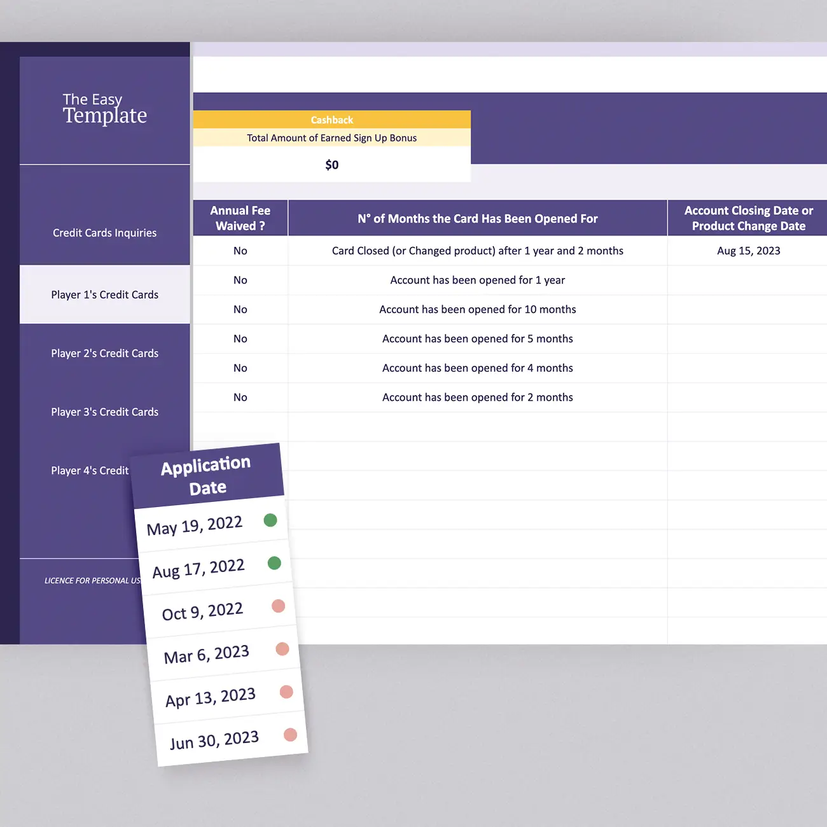This screenshot has width=827, height=827.
Task: Select 'No' in the 1 year row
Action: pyautogui.click(x=240, y=280)
